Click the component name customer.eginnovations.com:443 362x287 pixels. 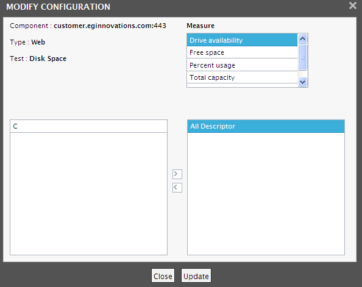110,26
